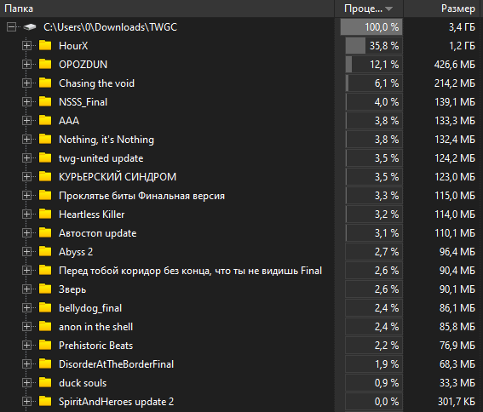Image resolution: width=483 pixels, height=412 pixels.
Task: Click the Папка column header
Action: coord(167,9)
